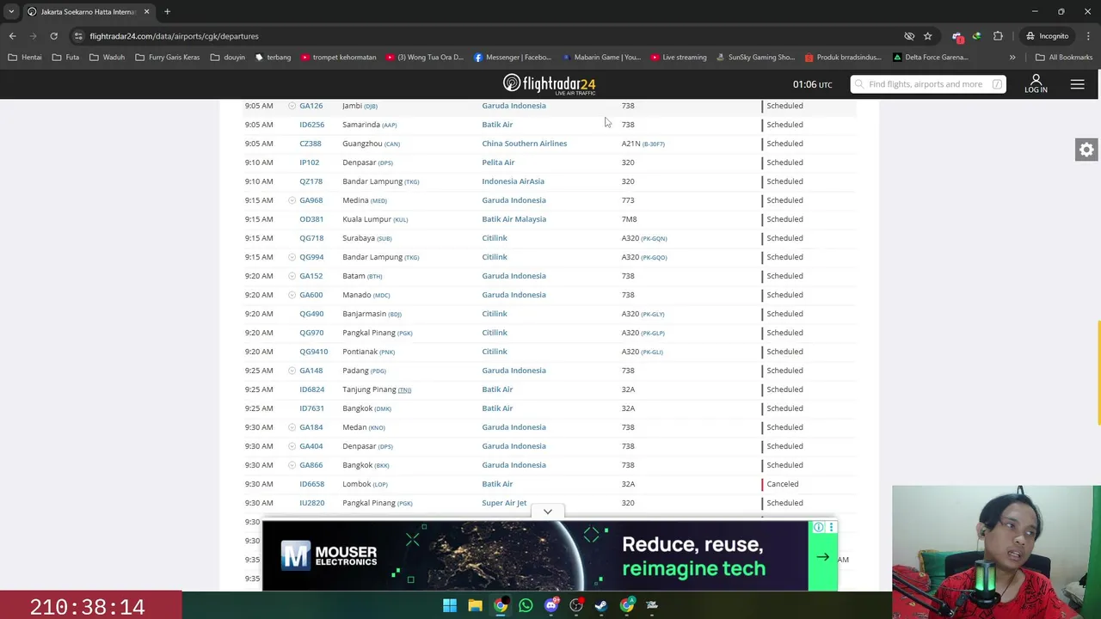Open the Flightradar24 hamburger menu
This screenshot has height=619, width=1101.
click(1077, 84)
